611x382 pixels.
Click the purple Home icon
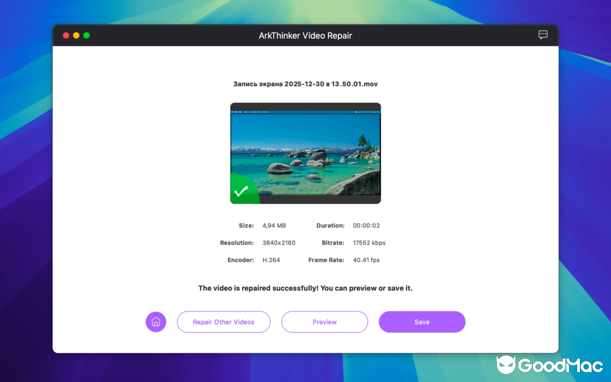(156, 322)
